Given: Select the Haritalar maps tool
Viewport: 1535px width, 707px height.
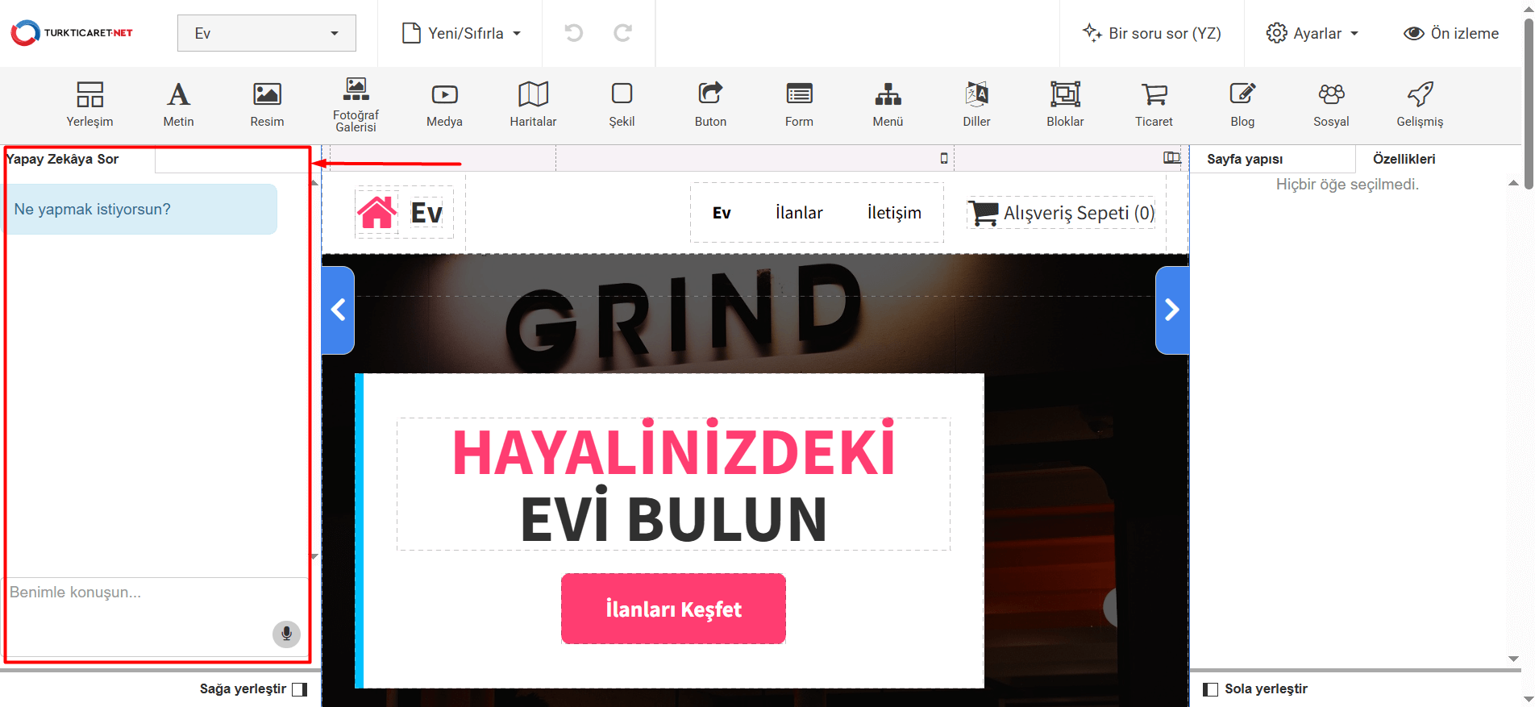Looking at the screenshot, I should click(x=533, y=104).
